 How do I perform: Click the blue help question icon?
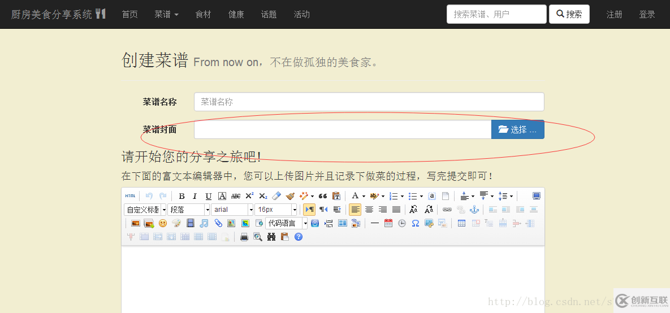pos(299,237)
